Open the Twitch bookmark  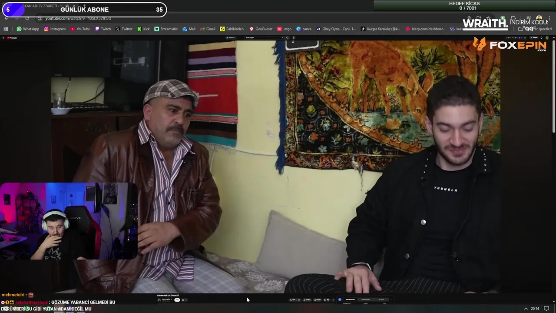point(103,29)
